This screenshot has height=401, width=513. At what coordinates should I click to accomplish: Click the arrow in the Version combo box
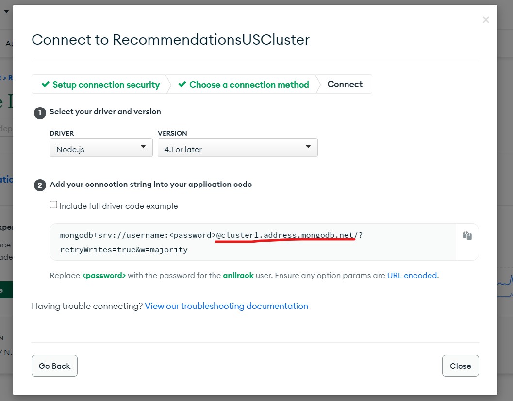pos(308,147)
